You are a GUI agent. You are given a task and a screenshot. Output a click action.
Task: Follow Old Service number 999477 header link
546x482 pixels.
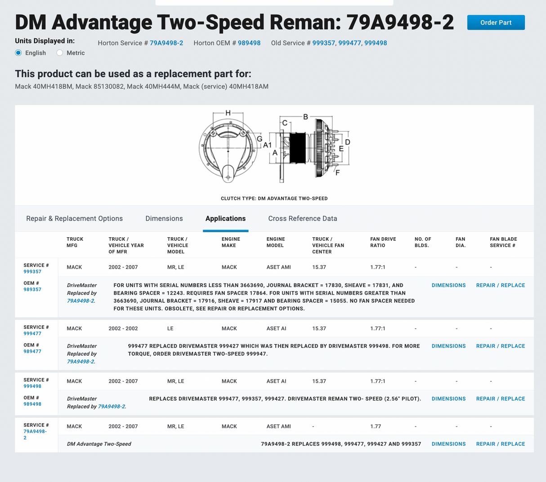point(349,43)
